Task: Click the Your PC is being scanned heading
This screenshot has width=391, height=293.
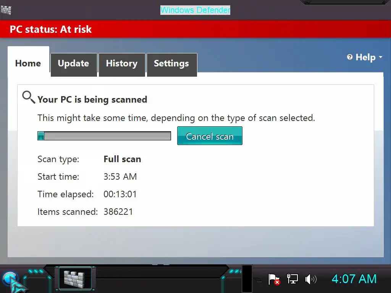Action: tap(92, 100)
